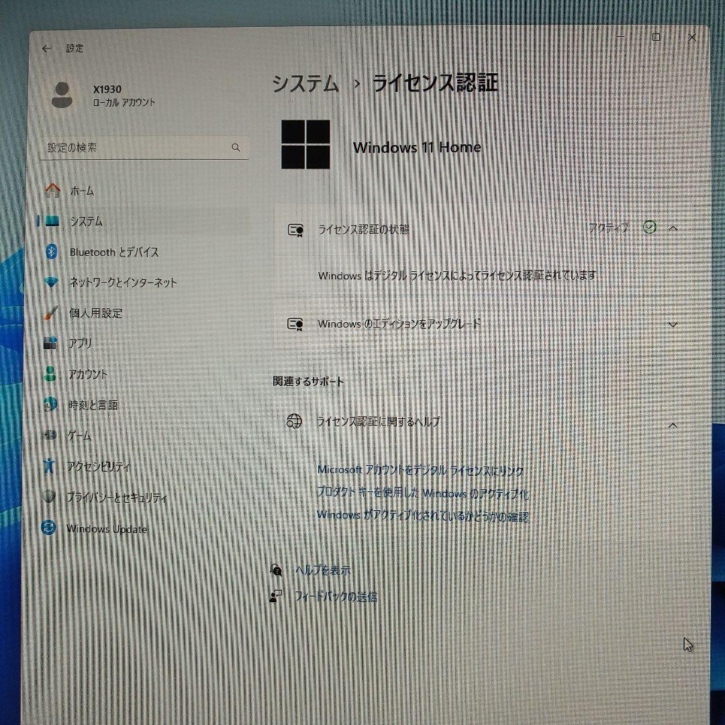725x725 pixels.
Task: Click the search magnifier icon
Action: [236, 148]
